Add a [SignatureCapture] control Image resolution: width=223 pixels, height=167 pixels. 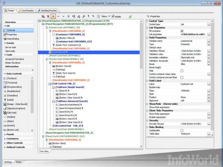(14, 108)
